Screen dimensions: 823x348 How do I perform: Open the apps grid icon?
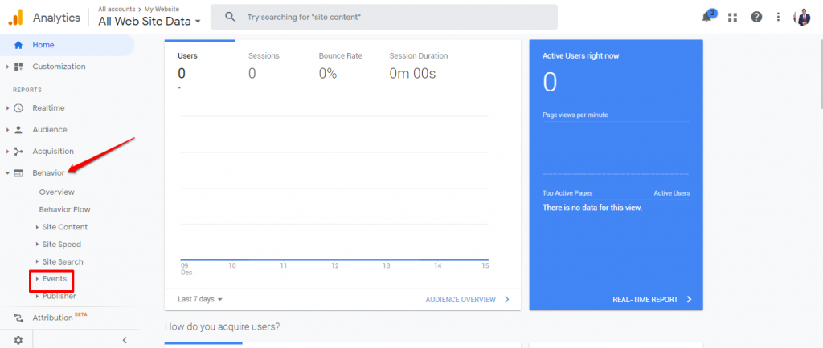click(x=732, y=17)
